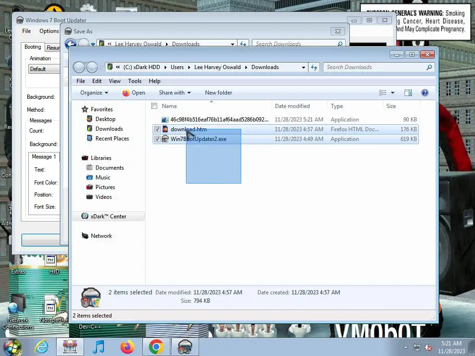Open the Tools menu

[x=135, y=81]
